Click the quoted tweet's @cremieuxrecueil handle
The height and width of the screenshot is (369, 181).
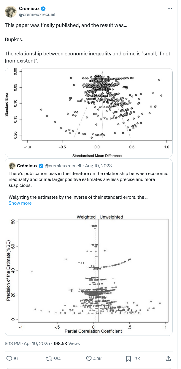pos(63,166)
